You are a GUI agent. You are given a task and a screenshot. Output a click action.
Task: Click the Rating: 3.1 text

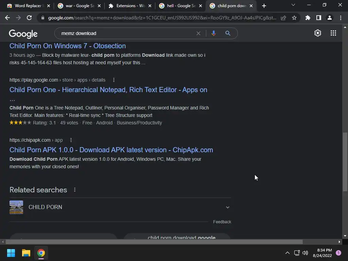coord(45,123)
